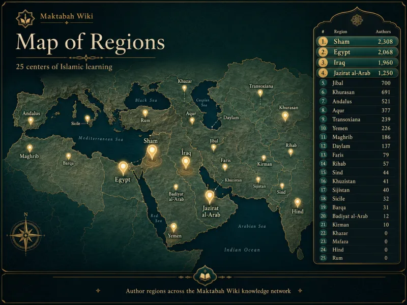Screen dimensions: 407x305
Task: Click the Jibal row with 700 authors
Action: 357,83
